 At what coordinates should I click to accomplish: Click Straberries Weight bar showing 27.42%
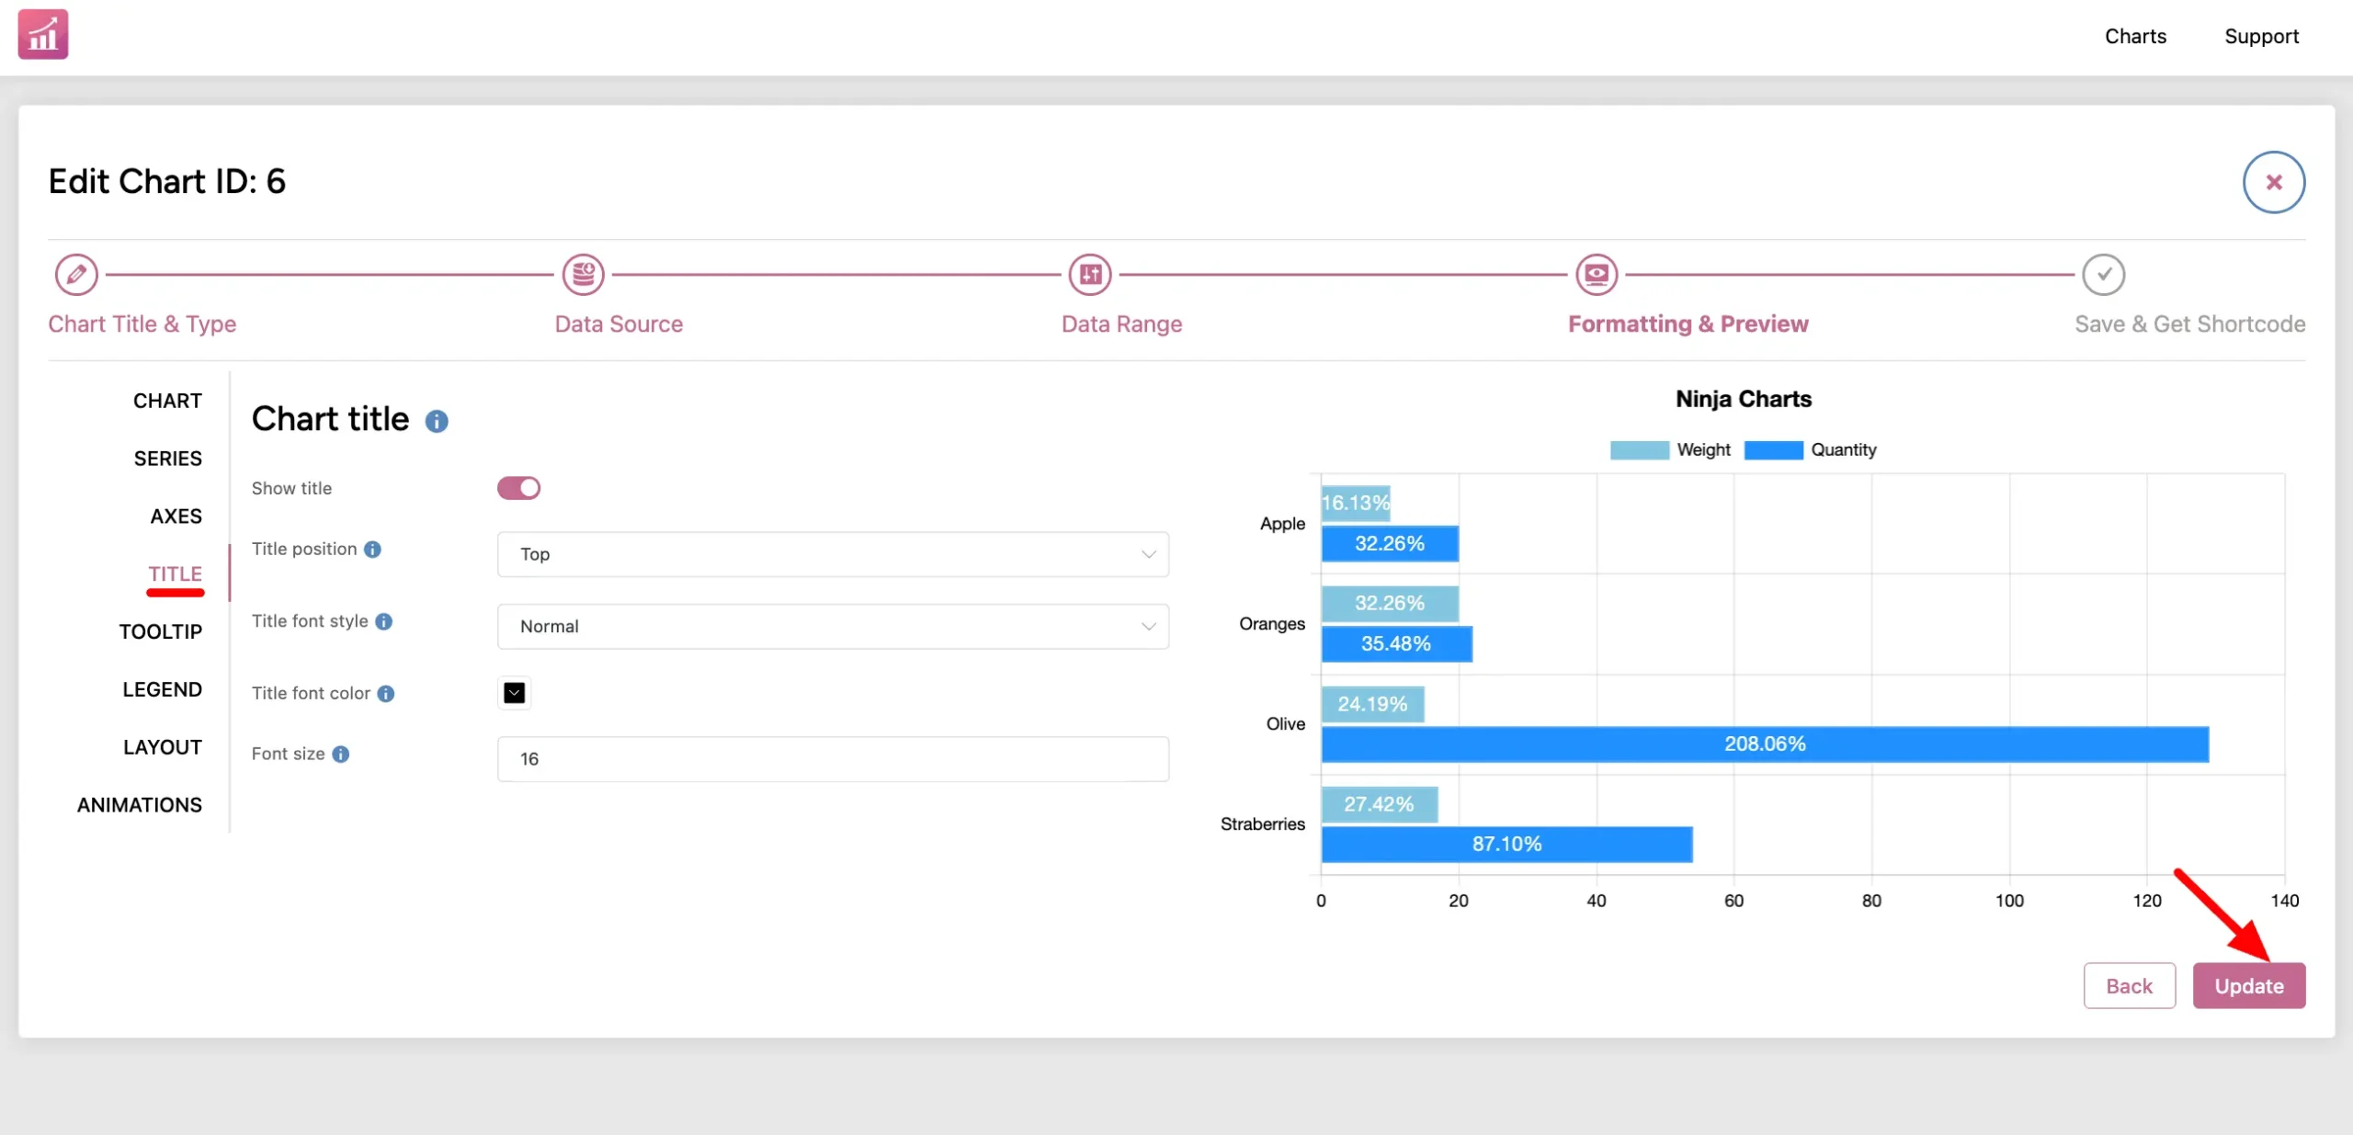click(x=1379, y=805)
